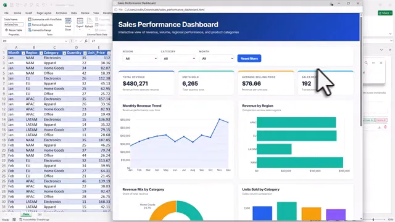Open Category column filter arrow in Excel
395x222 pixels.
coord(64,53)
